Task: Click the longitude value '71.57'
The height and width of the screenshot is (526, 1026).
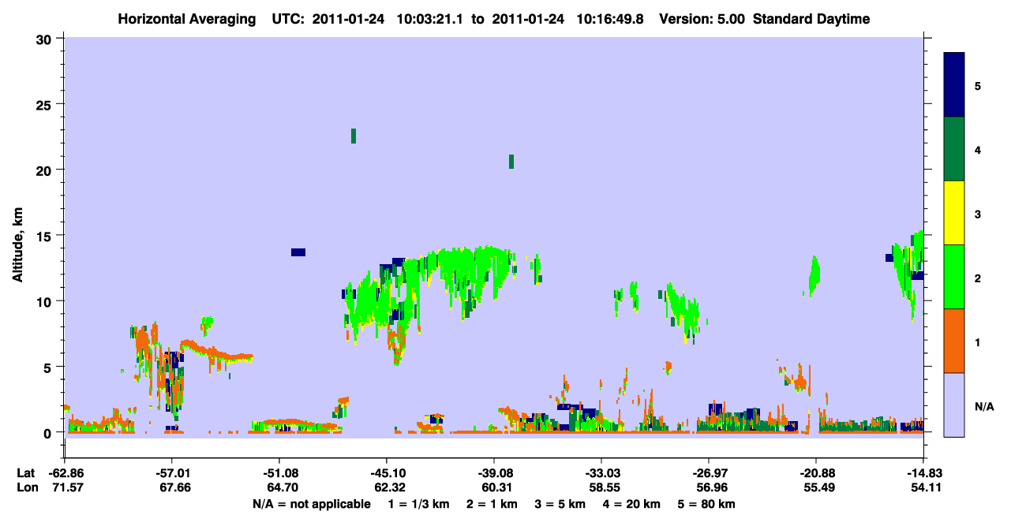Action: (66, 487)
